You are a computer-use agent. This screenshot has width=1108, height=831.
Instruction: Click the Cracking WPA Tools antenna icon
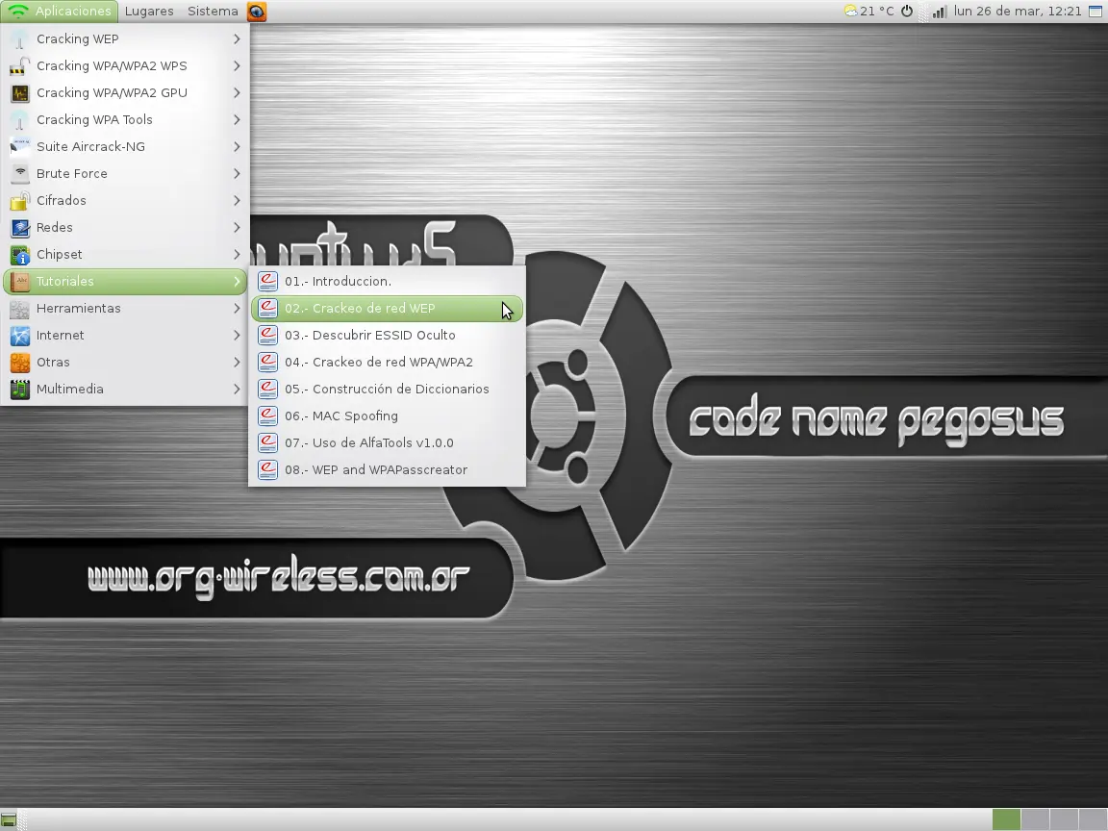[x=20, y=119]
